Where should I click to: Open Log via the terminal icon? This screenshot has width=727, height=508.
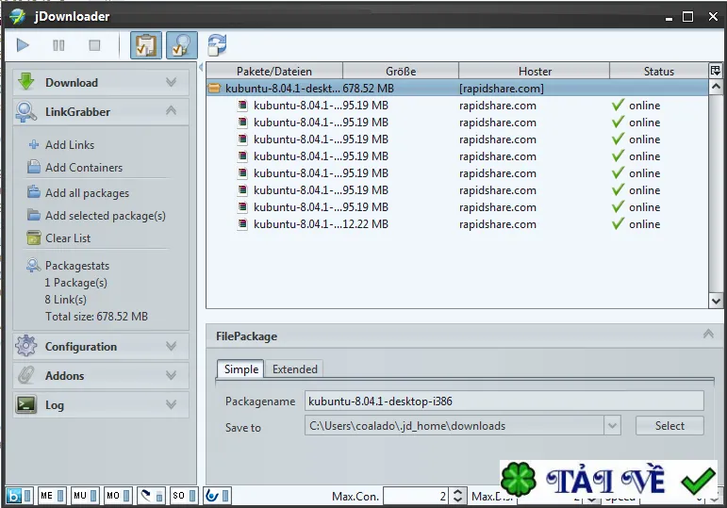[x=26, y=404]
